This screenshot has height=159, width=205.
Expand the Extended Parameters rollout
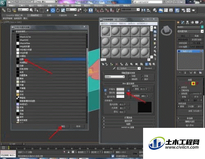coord(128,118)
